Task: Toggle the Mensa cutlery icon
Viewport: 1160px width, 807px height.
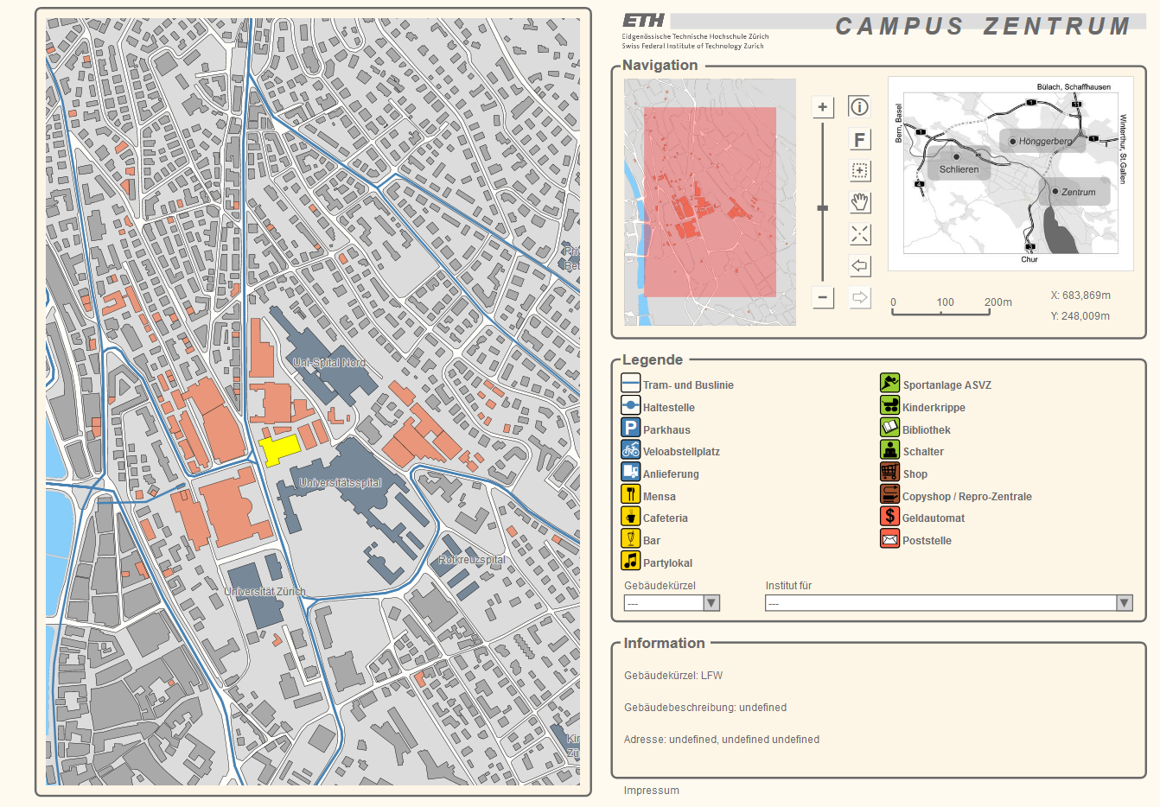Action: coord(630,494)
